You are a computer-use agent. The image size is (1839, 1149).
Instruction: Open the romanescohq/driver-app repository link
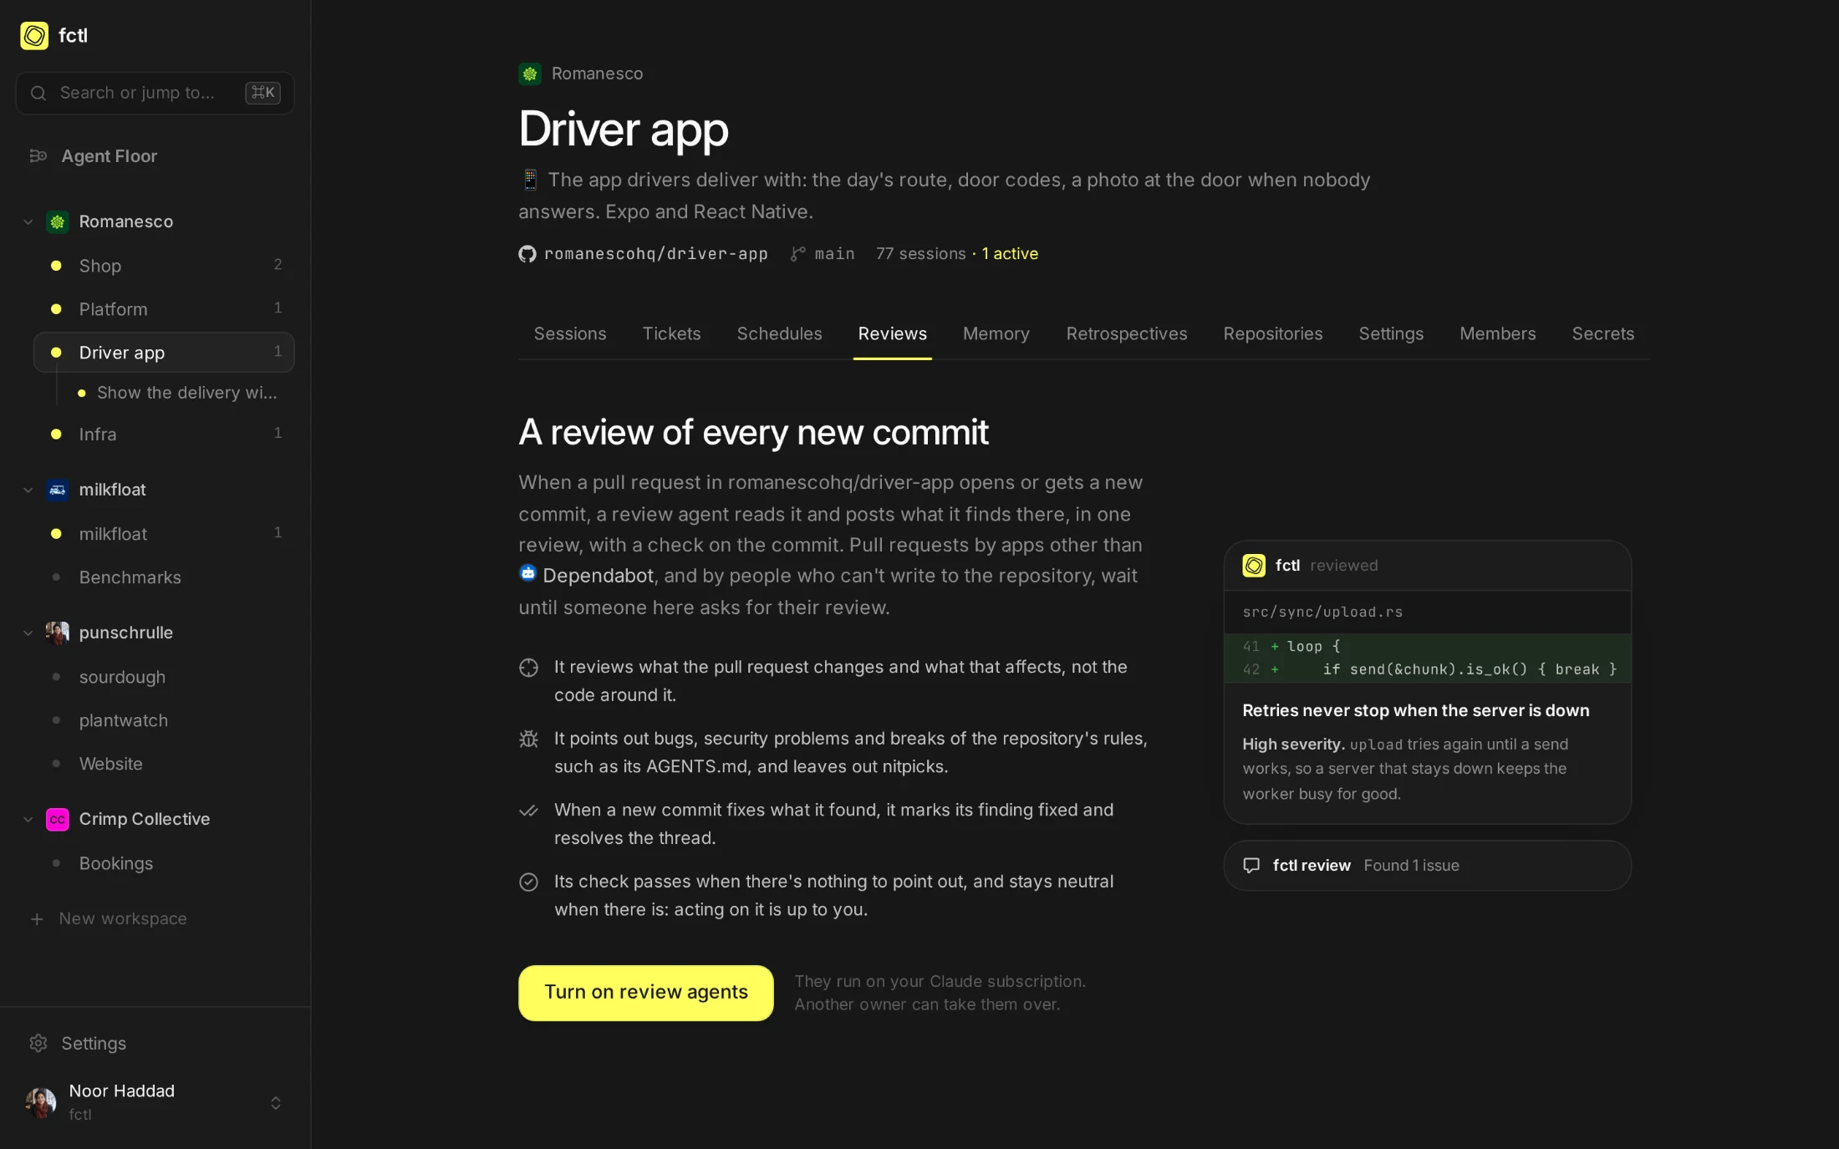click(644, 254)
